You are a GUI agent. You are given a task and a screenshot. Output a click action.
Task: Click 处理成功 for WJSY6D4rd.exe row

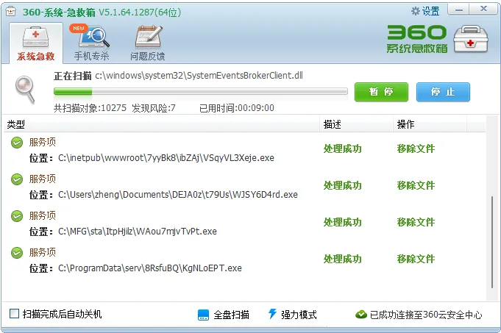pyautogui.click(x=342, y=185)
